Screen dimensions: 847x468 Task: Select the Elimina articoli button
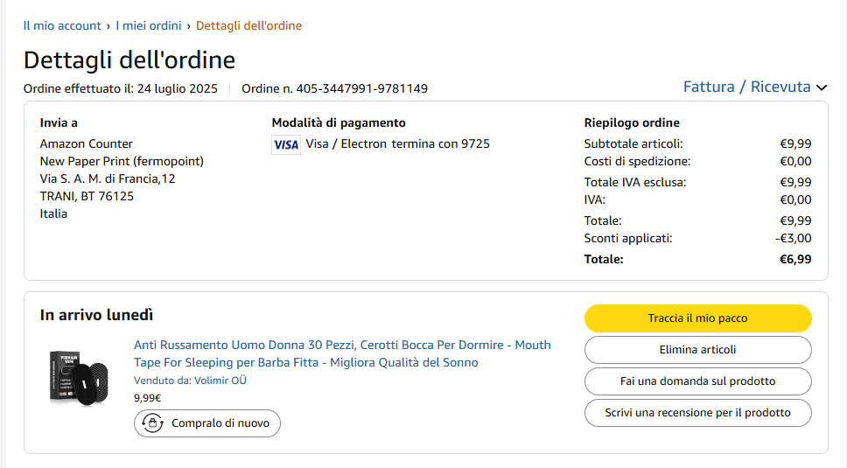pos(697,350)
